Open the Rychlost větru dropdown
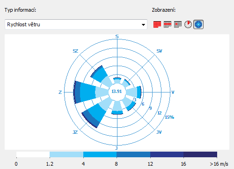The width and height of the screenshot is (234, 169). [x=76, y=24]
